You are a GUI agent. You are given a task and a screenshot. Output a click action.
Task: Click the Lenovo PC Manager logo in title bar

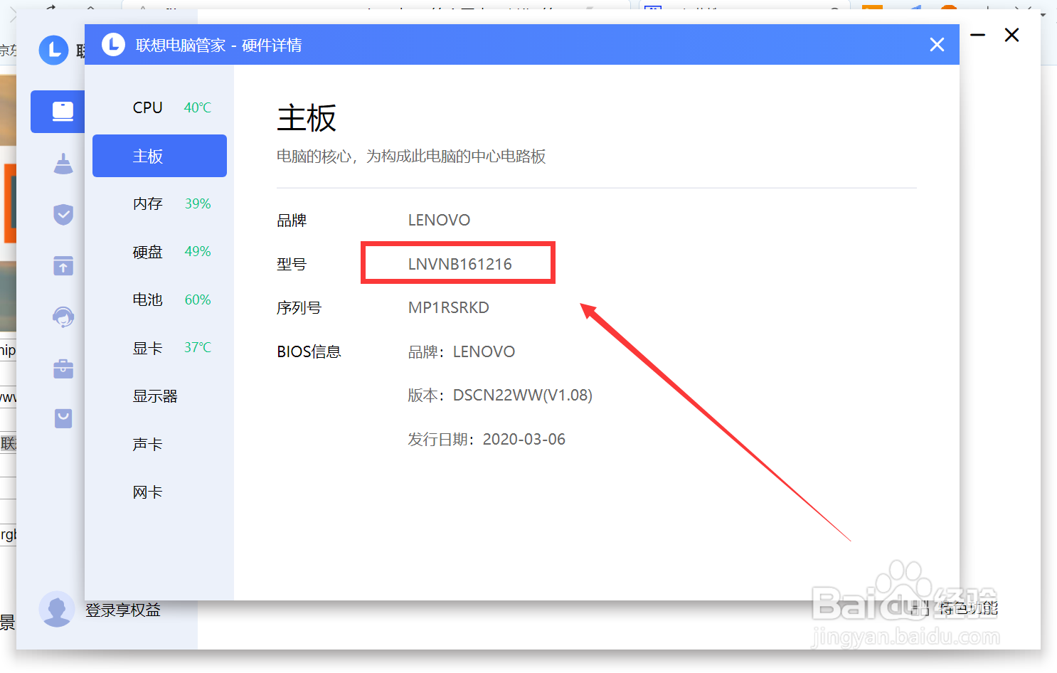click(113, 44)
